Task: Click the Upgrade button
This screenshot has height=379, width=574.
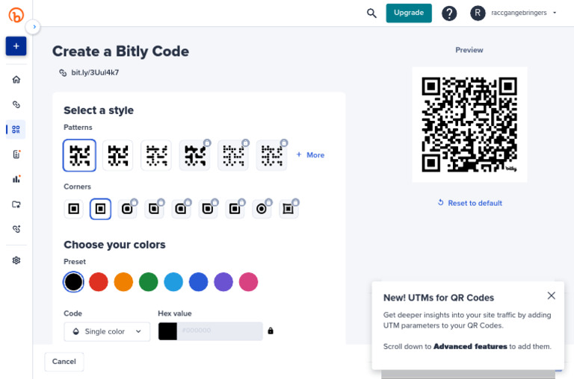Action: tap(408, 13)
